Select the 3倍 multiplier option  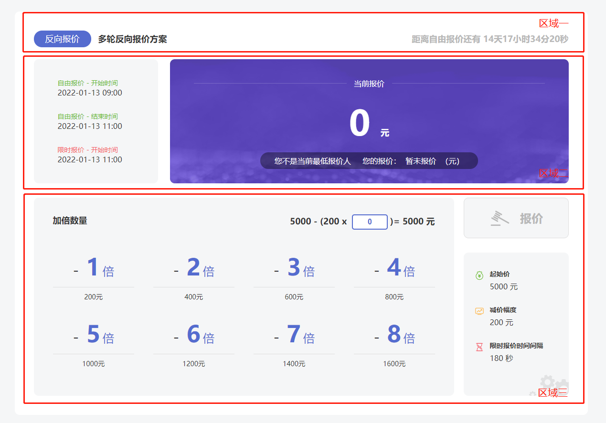(x=294, y=268)
